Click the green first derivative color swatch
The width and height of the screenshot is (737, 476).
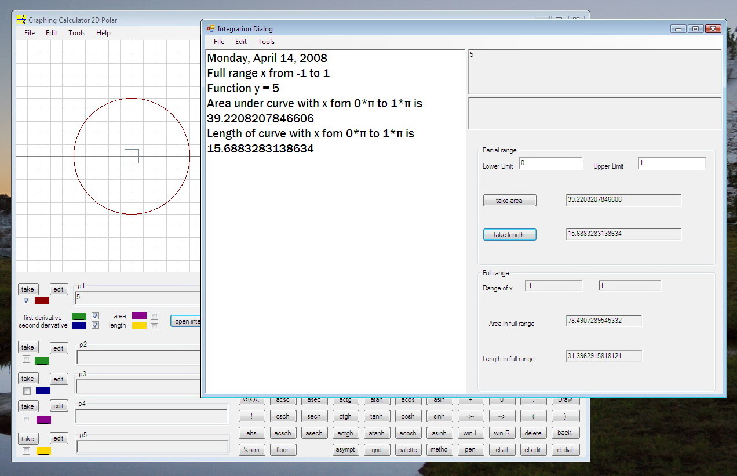tap(79, 316)
